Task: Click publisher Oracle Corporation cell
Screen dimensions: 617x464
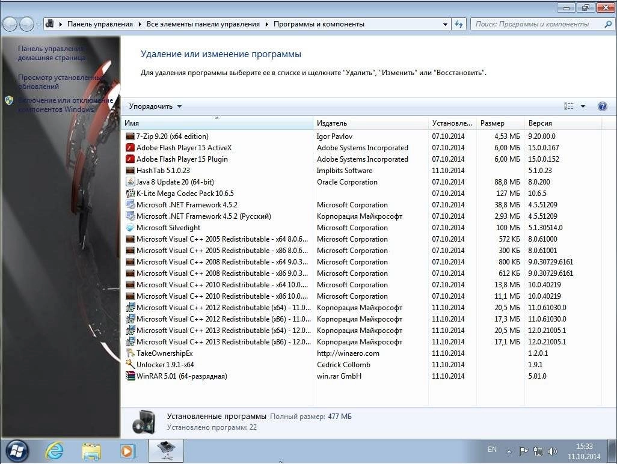Action: pyautogui.click(x=347, y=182)
